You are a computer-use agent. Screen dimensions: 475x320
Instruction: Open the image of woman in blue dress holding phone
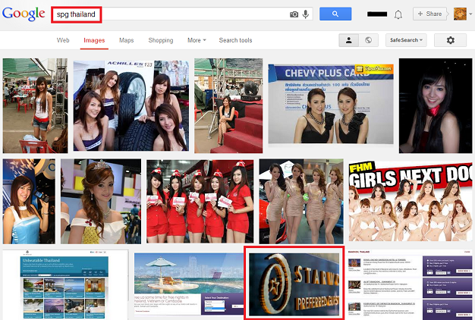29,201
